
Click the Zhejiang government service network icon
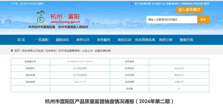pos(132,4)
